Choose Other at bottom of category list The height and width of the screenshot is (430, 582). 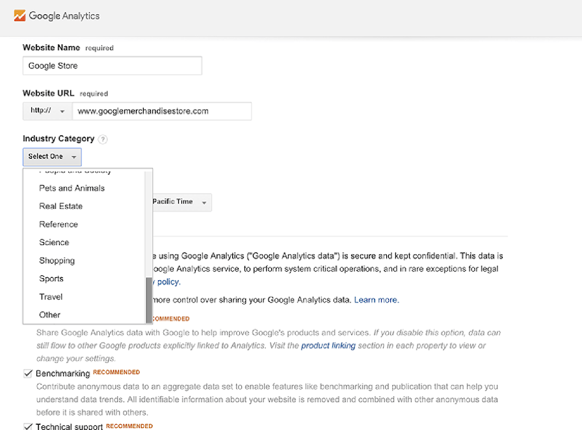(x=49, y=315)
